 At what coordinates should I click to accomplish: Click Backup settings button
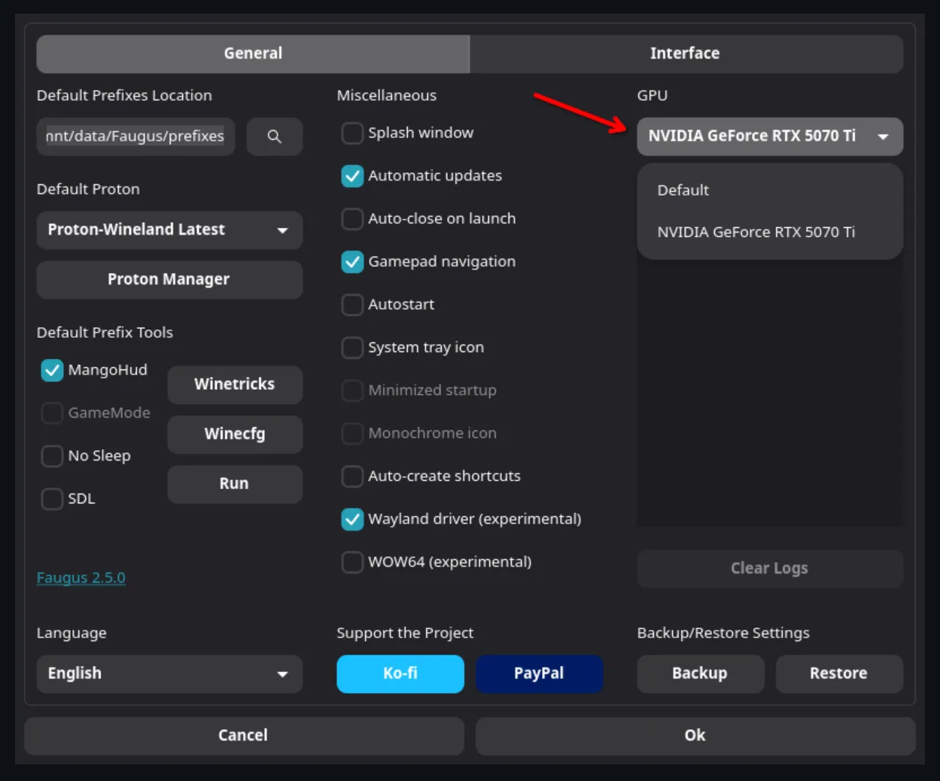pos(701,673)
